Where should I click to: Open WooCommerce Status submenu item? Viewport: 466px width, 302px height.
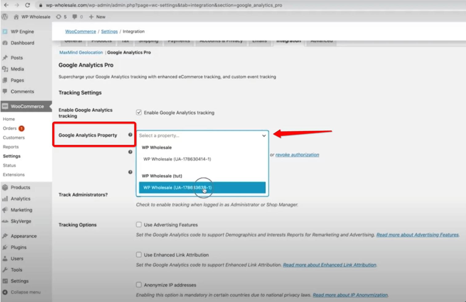click(9, 165)
